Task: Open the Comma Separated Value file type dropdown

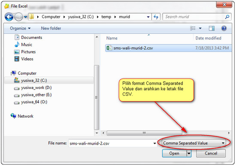Action: tap(194, 143)
